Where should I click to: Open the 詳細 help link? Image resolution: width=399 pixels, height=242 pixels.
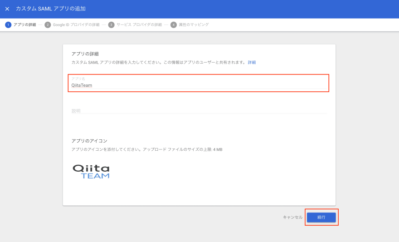point(252,62)
